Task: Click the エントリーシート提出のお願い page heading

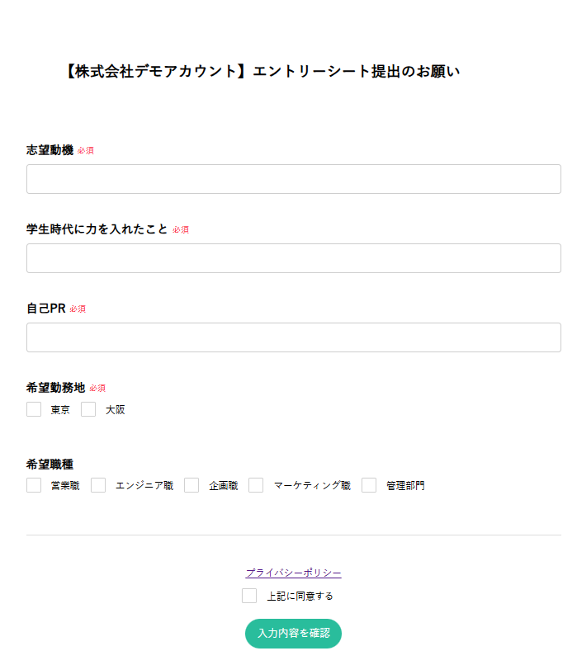Action: [261, 72]
